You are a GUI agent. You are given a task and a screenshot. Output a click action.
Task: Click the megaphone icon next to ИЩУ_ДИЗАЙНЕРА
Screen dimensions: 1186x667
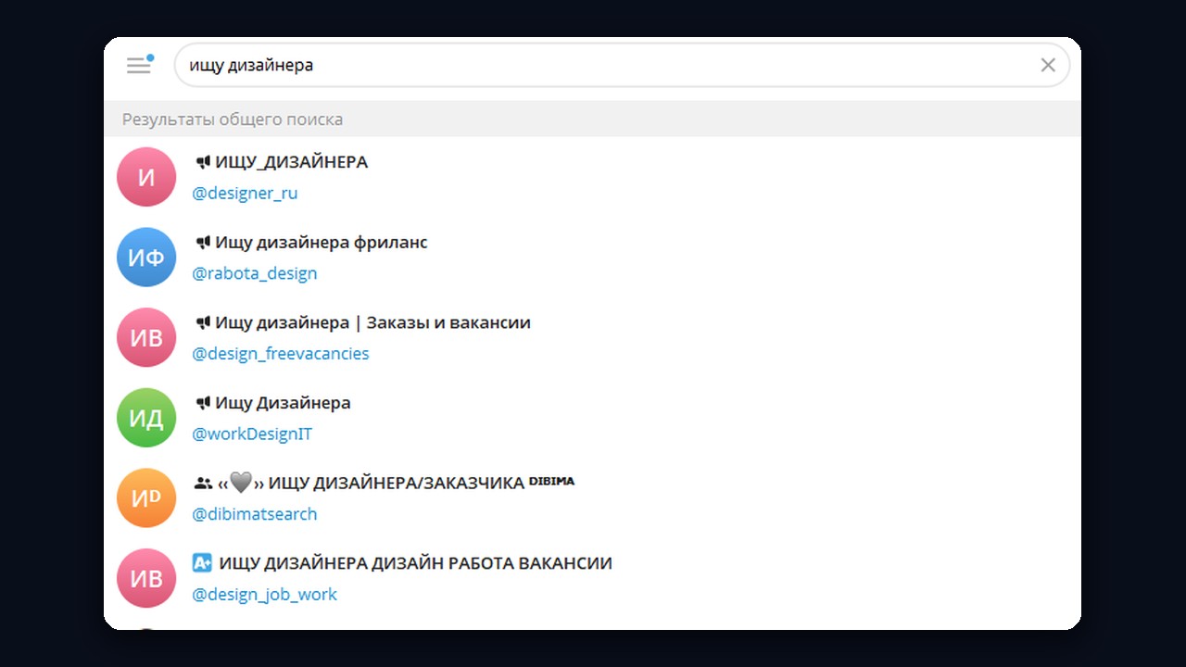coord(203,162)
